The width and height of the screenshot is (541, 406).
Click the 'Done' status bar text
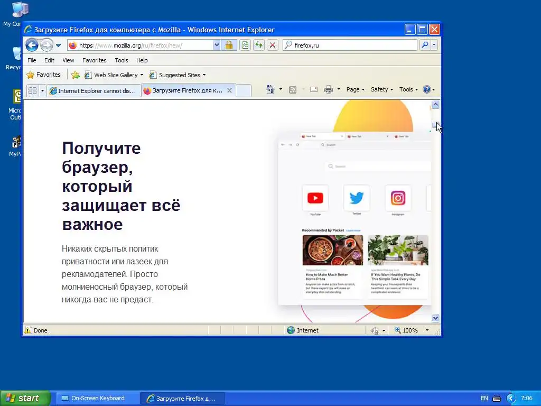(40, 330)
